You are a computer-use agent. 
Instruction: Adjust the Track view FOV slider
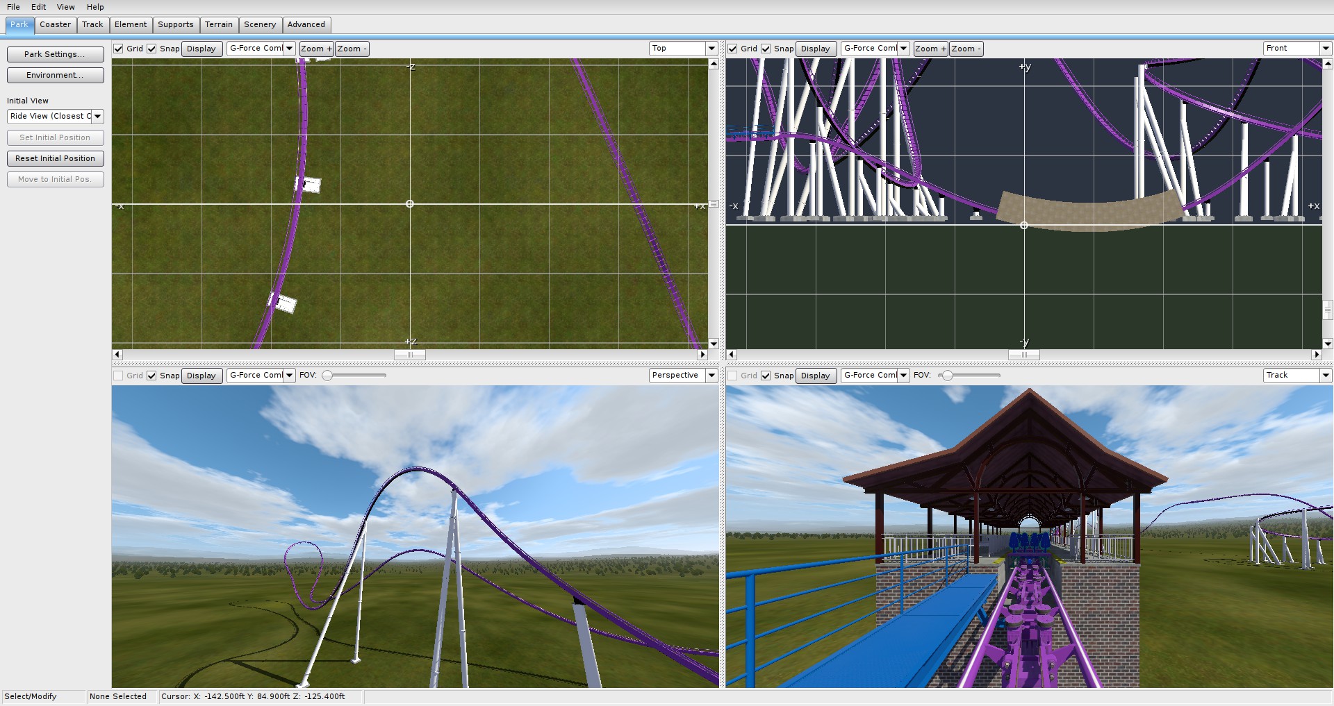tap(946, 376)
